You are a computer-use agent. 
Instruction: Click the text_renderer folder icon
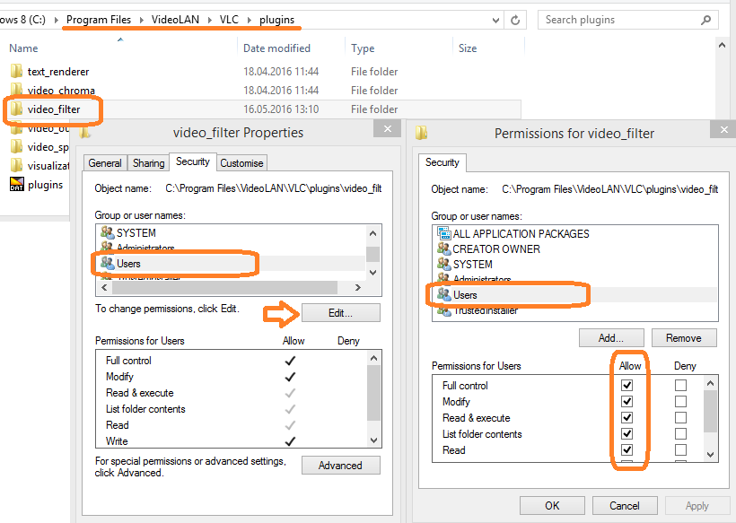[16, 72]
